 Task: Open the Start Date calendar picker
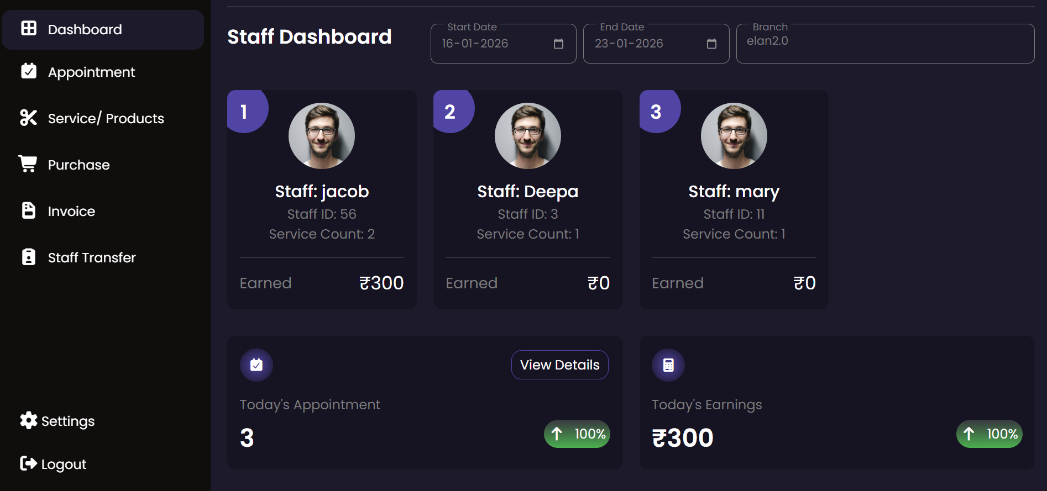[558, 44]
